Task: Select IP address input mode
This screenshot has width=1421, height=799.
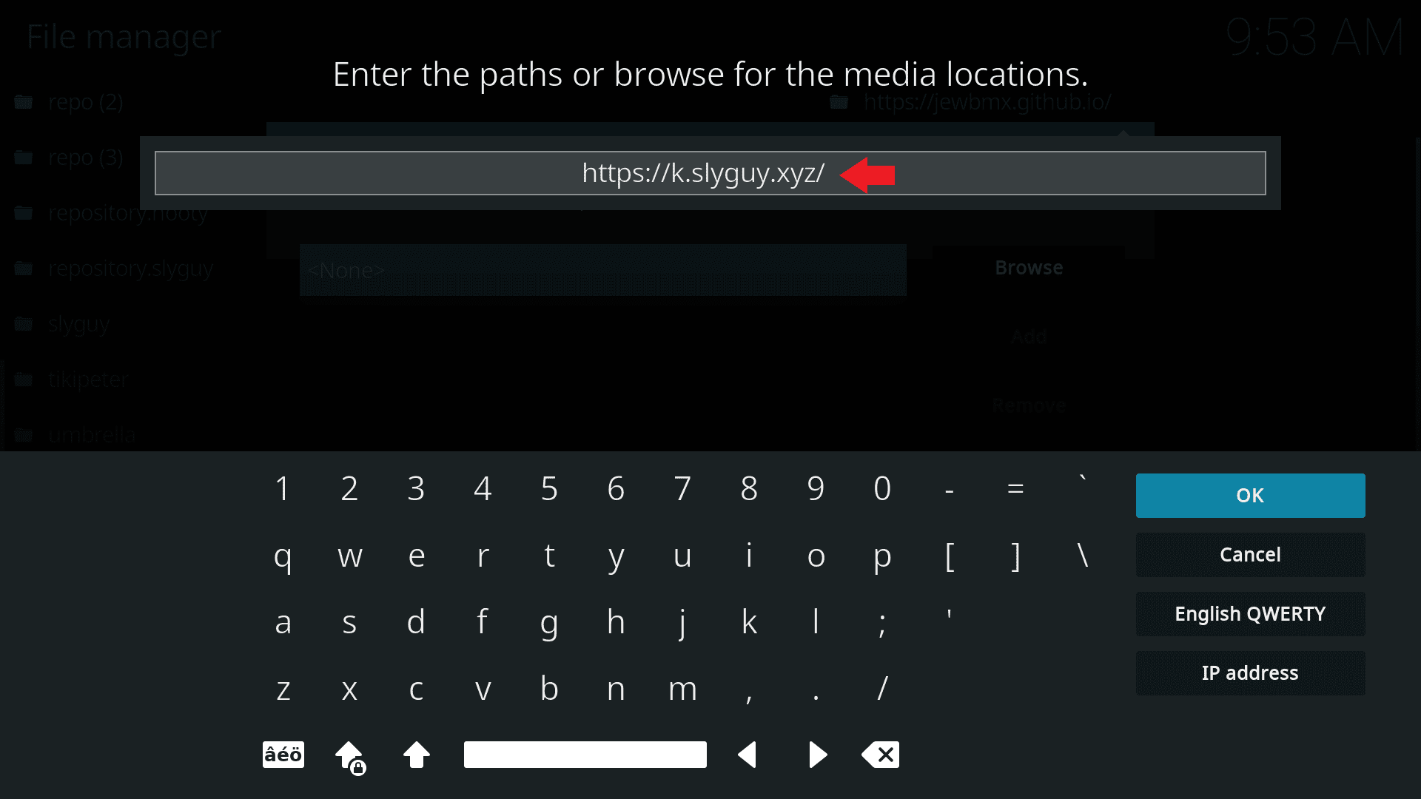Action: point(1250,673)
